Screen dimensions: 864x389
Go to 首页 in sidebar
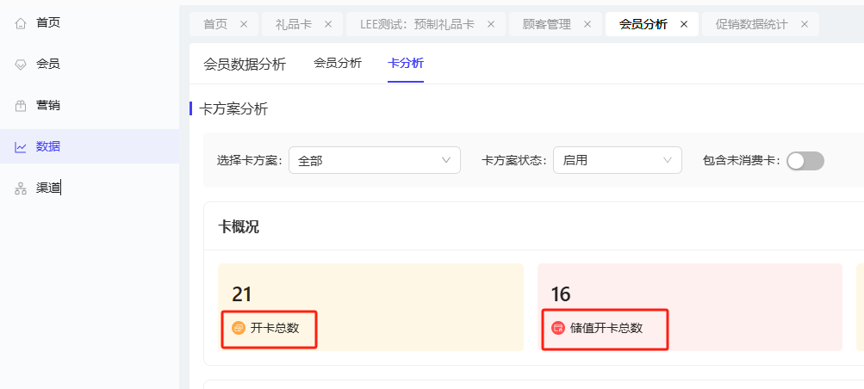90,23
